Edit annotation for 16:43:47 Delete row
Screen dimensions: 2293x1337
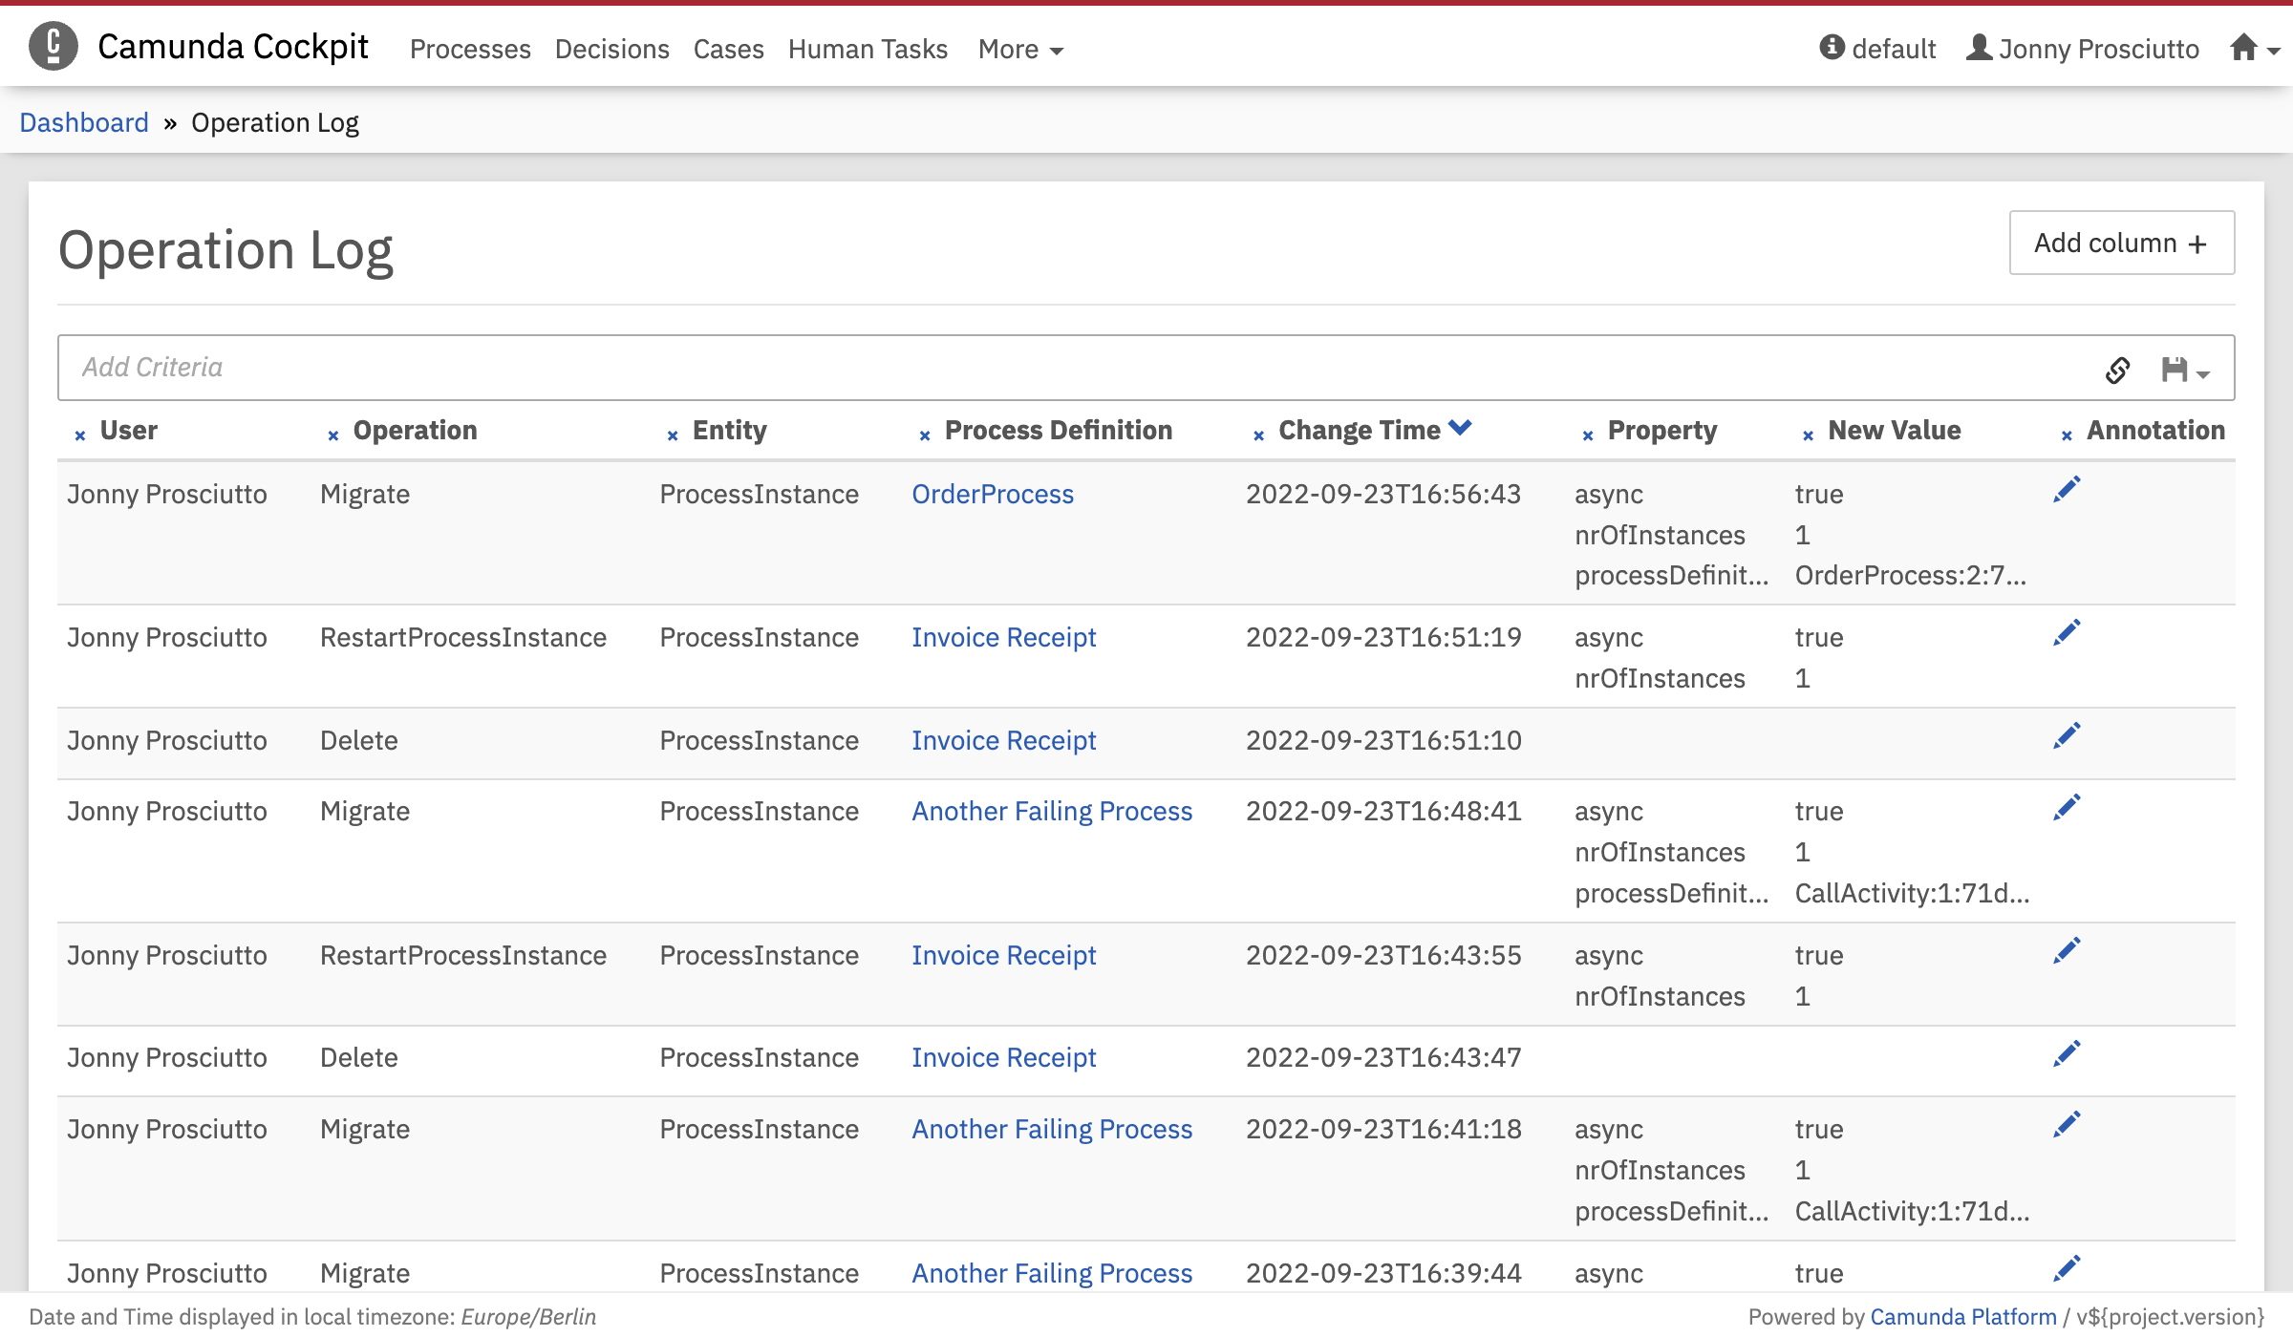coord(2067,1053)
